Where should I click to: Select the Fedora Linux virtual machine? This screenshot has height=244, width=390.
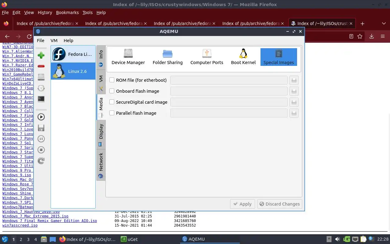[73, 54]
